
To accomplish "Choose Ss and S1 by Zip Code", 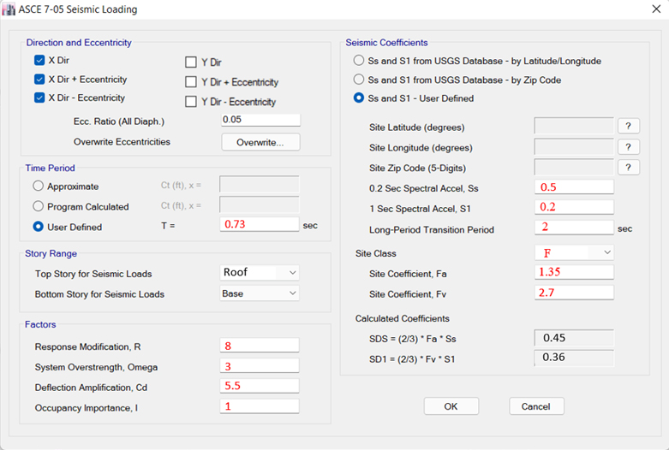I will coord(359,80).
